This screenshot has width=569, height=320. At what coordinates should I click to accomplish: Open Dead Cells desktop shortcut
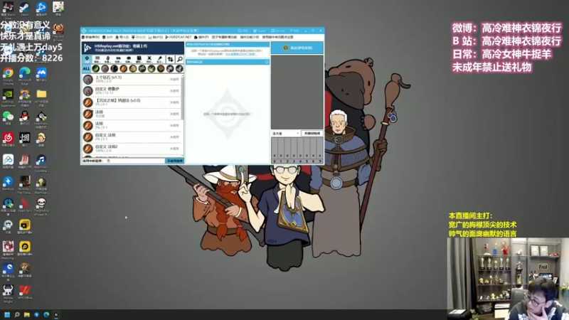[25, 206]
